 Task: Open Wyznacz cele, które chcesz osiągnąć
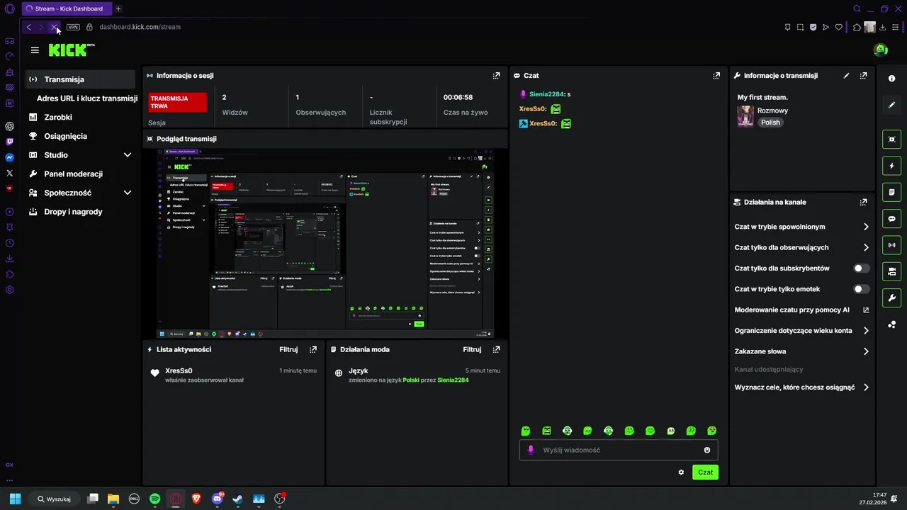tap(802, 387)
